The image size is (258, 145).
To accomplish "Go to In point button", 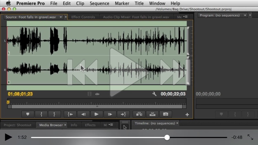I will [70, 114].
